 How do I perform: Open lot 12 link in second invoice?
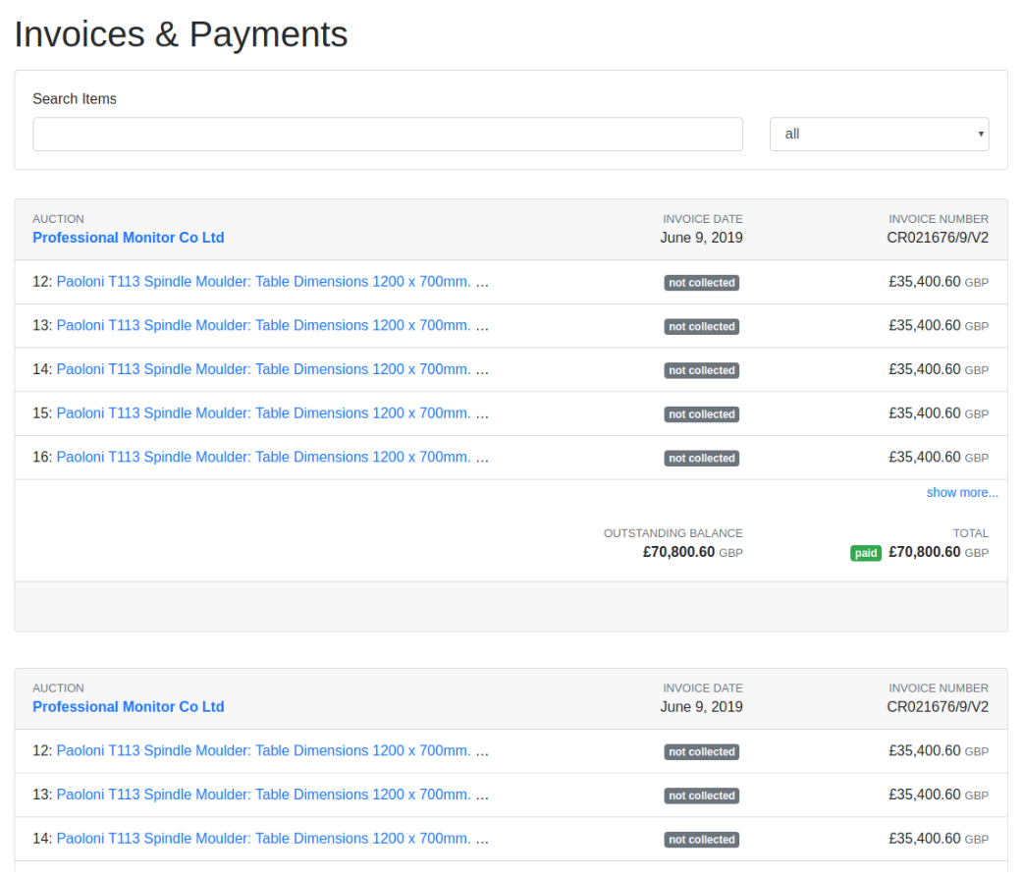pos(263,750)
